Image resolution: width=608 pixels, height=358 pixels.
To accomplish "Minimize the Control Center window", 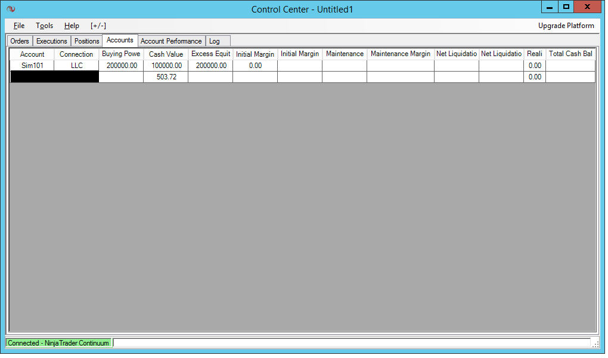I will (x=550, y=7).
